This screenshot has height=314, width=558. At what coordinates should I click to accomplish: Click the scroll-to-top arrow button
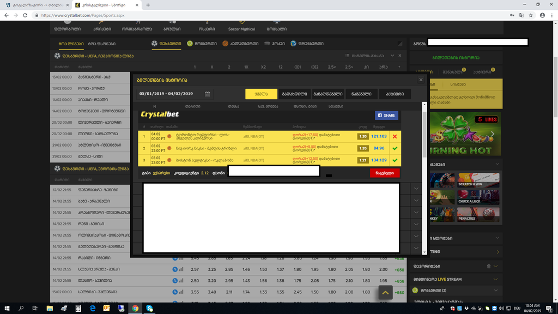click(x=385, y=293)
